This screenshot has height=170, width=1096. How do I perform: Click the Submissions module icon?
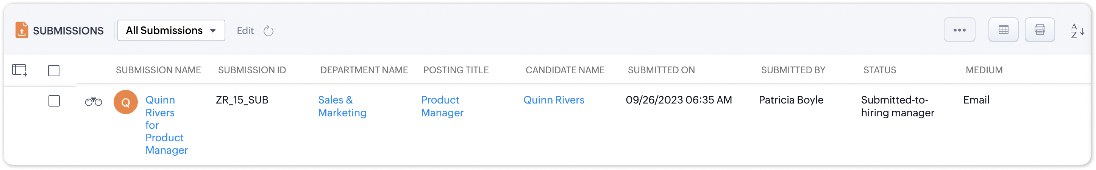tap(22, 30)
